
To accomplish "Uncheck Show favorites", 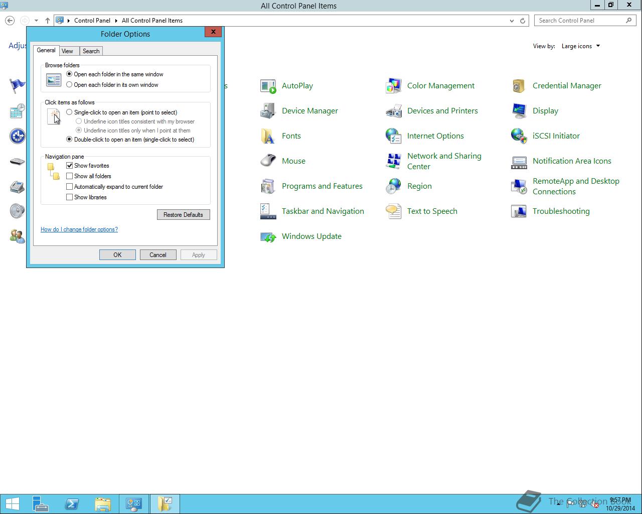I will [70, 166].
